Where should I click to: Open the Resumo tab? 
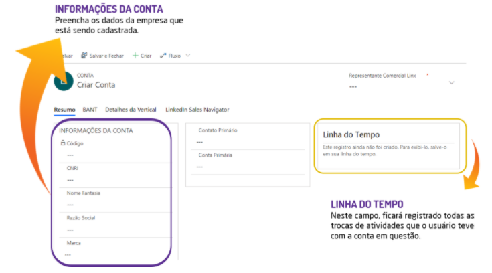click(64, 109)
